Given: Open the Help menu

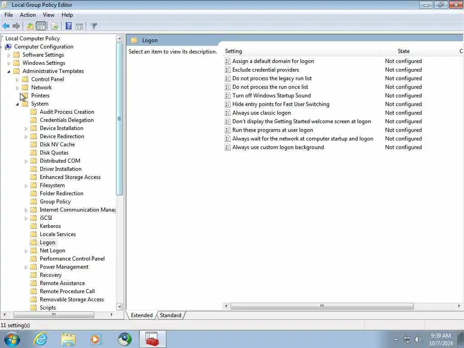Looking at the screenshot, I should coord(67,15).
